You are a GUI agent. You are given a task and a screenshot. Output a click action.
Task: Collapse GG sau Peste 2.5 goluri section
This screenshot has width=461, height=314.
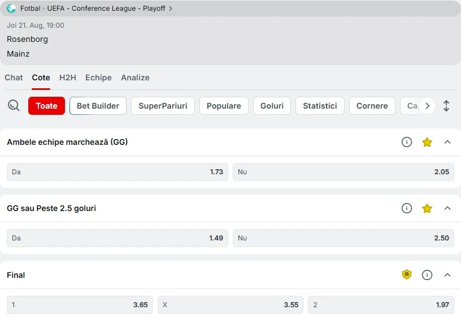447,208
